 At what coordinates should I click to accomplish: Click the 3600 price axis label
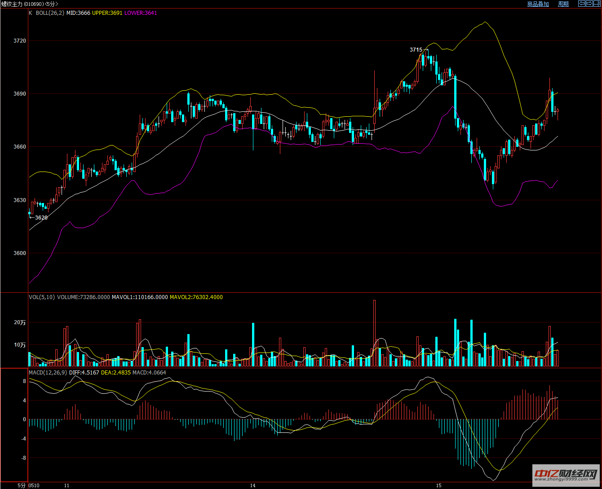20,253
